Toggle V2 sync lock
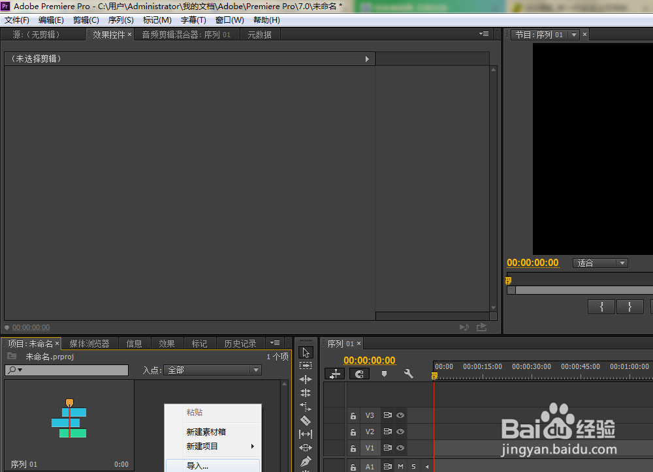653x472 pixels. (x=387, y=431)
